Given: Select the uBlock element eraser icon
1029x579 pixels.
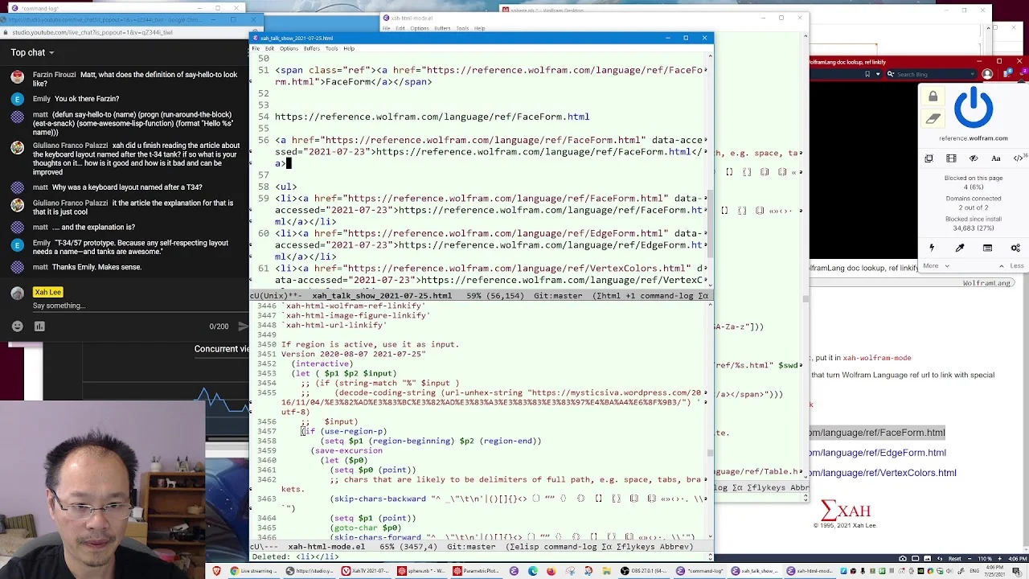Looking at the screenshot, I should (x=933, y=118).
